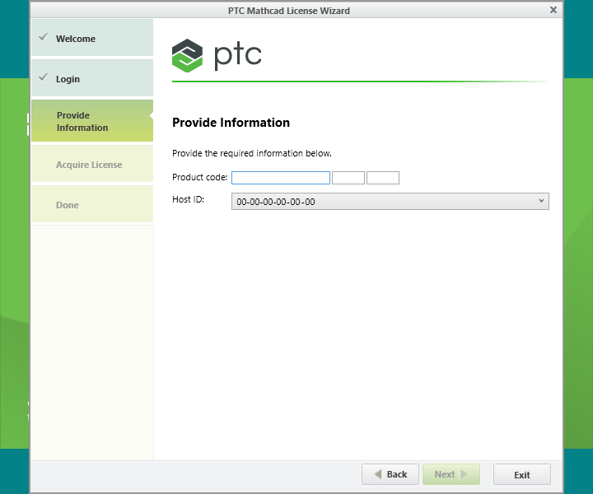The image size is (593, 494).
Task: Select the Provide Information step
Action: pos(92,121)
